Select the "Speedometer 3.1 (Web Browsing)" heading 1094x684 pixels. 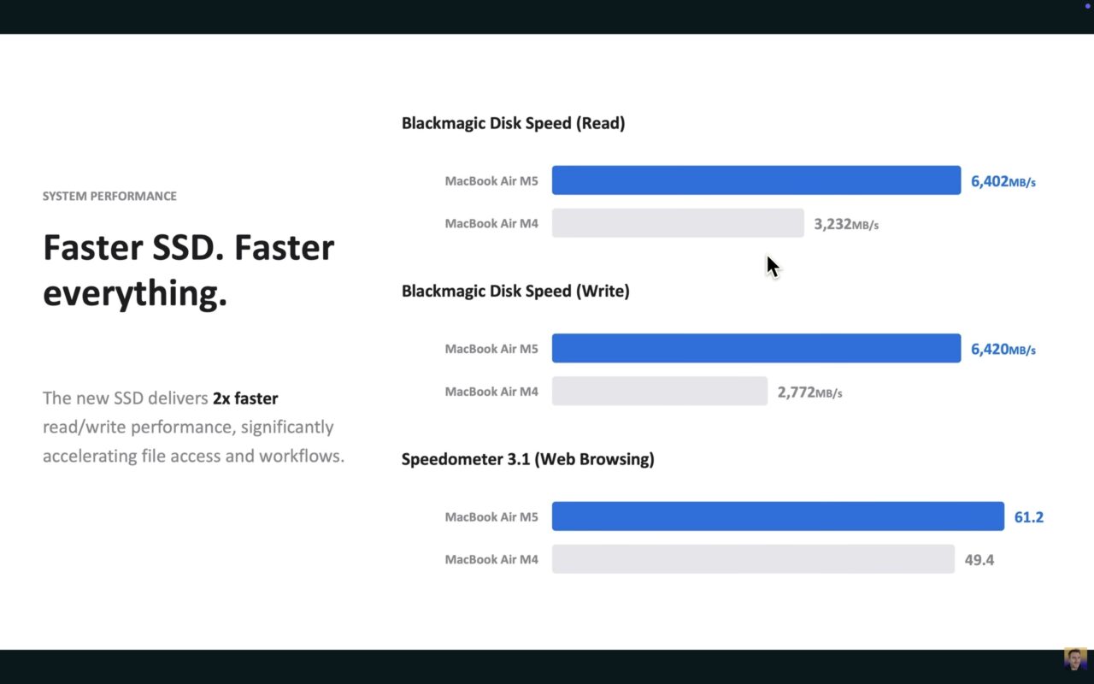coord(527,459)
